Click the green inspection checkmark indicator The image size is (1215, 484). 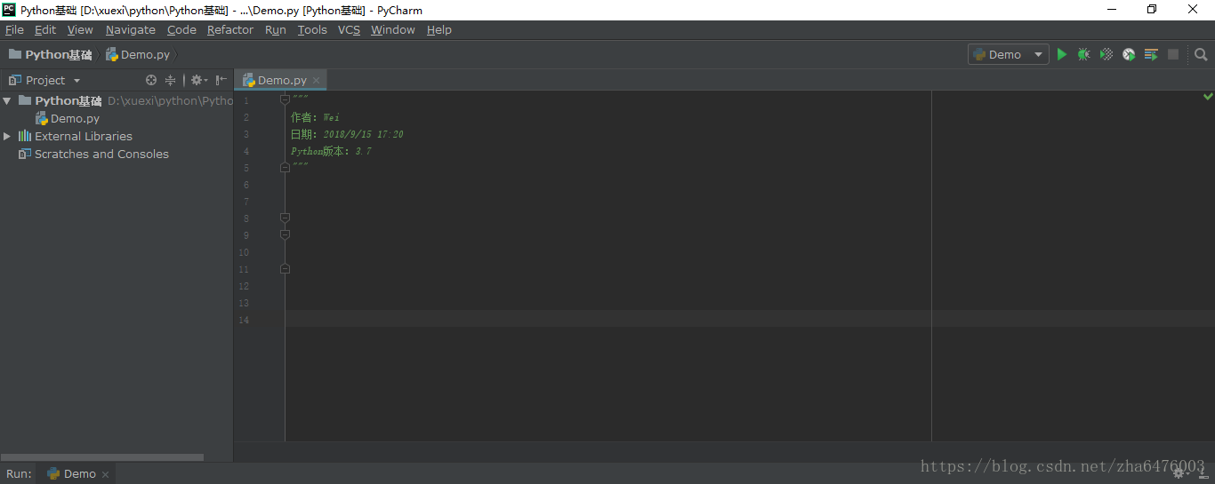(x=1208, y=96)
